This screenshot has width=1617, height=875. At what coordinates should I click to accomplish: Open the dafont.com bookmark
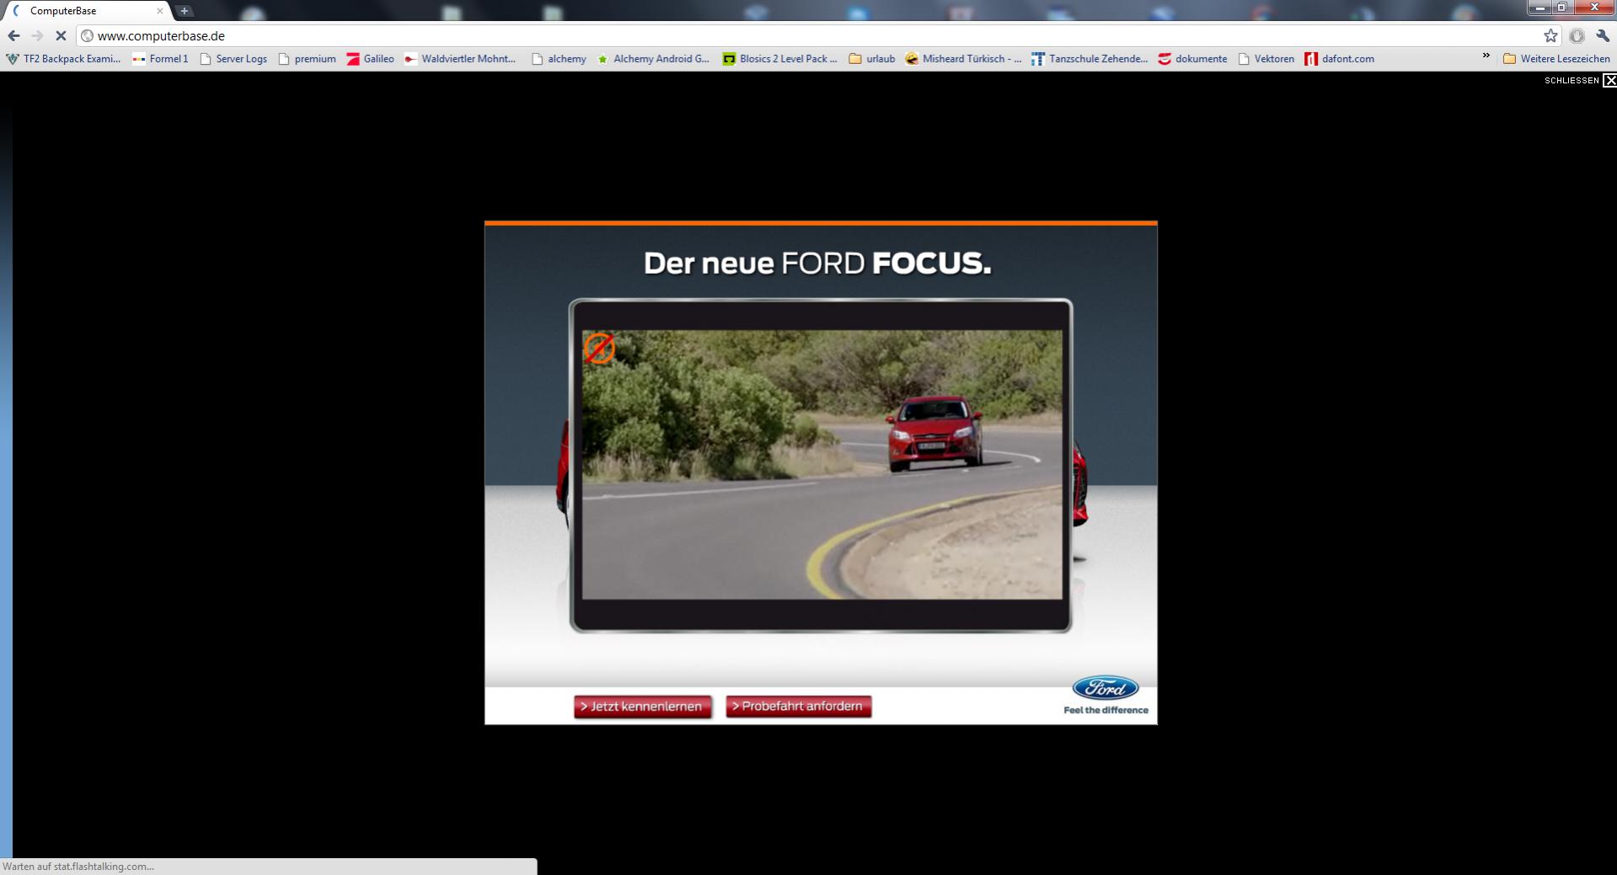pyautogui.click(x=1340, y=59)
